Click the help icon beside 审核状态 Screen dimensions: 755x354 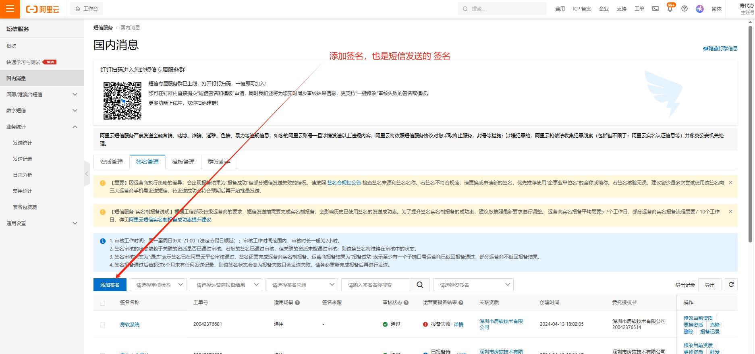(406, 302)
